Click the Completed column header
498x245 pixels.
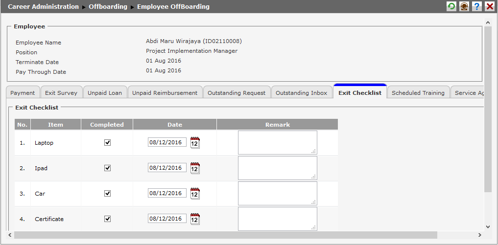pos(107,125)
